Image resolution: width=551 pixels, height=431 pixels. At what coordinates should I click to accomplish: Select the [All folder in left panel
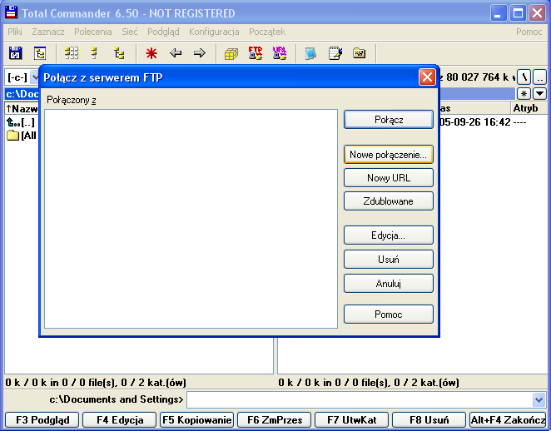pyautogui.click(x=22, y=136)
